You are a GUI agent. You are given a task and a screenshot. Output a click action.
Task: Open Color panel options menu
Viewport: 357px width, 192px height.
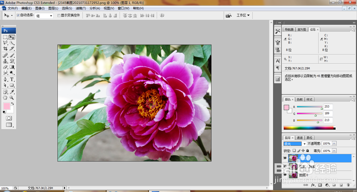353,101
